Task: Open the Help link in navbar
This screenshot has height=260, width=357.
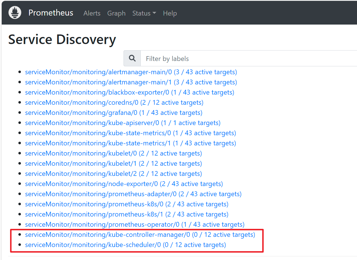Action: tap(170, 13)
